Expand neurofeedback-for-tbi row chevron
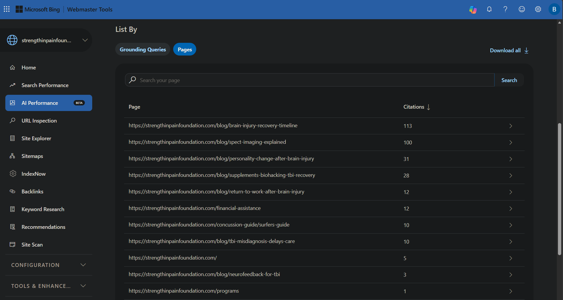Screen dimensions: 563x300 pos(511,275)
